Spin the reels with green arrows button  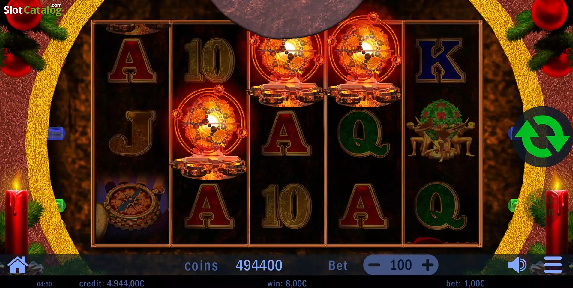pyautogui.click(x=542, y=136)
